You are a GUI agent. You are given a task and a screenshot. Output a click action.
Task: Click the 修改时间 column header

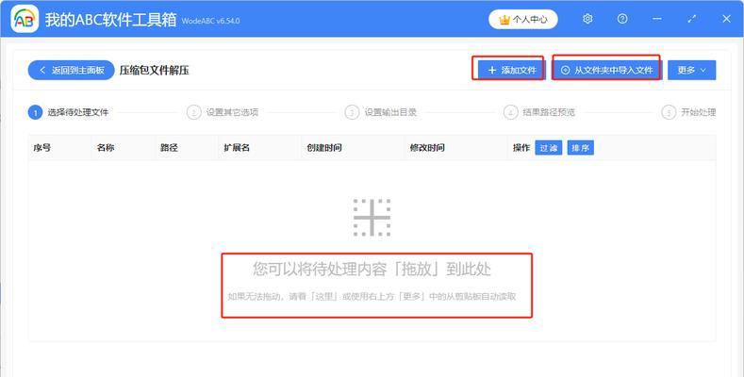point(427,148)
